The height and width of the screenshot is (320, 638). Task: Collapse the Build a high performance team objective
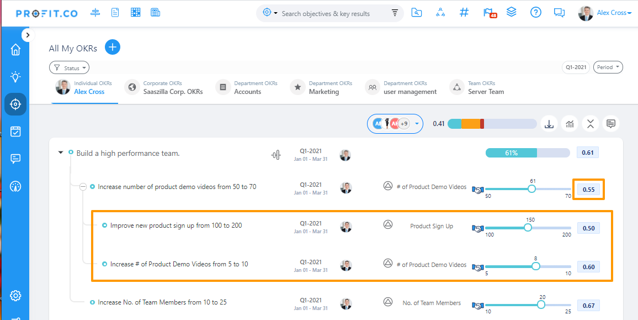pyautogui.click(x=61, y=153)
